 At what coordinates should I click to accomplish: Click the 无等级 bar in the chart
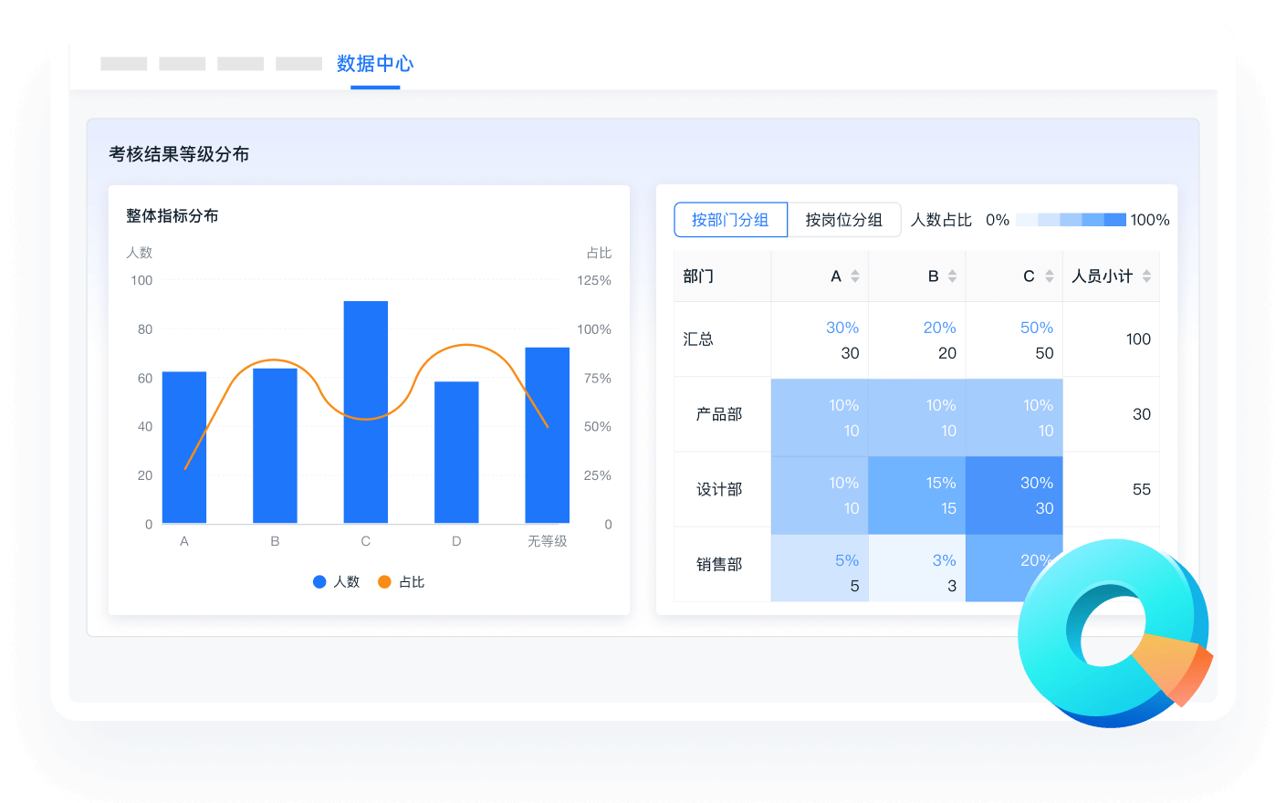tap(547, 433)
